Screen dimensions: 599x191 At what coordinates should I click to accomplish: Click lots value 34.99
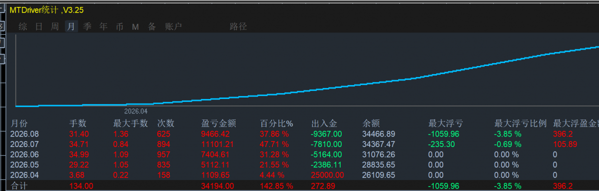pos(79,154)
